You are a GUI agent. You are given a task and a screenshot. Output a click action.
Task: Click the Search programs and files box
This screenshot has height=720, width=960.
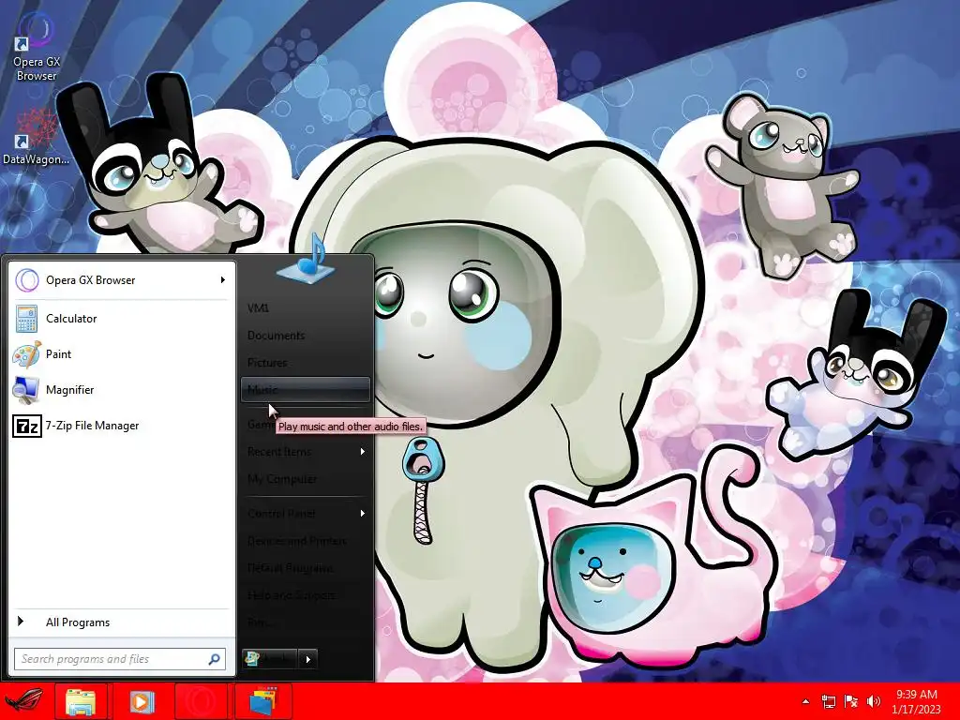point(120,659)
